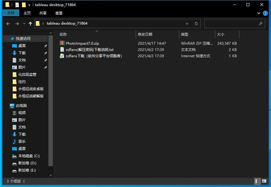Screen dimensions: 271x187
Task: Open 桌面 under 此电脑
Action: click(x=22, y=149)
